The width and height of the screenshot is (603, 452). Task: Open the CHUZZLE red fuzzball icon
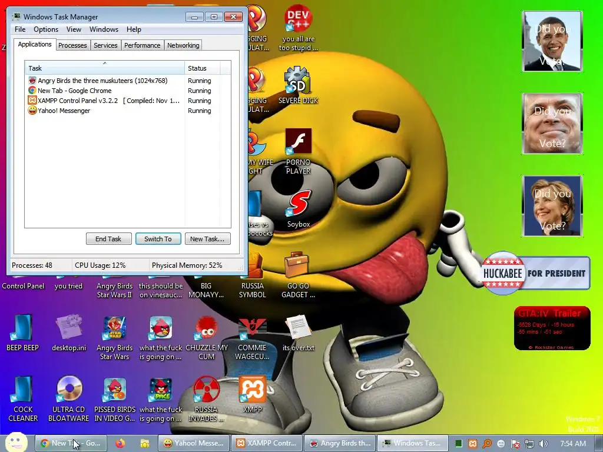207,328
